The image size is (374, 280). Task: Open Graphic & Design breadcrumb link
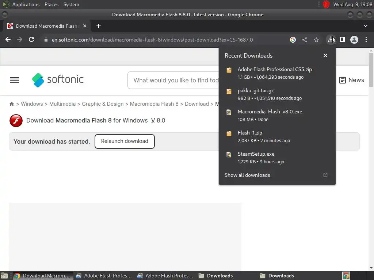tap(103, 104)
